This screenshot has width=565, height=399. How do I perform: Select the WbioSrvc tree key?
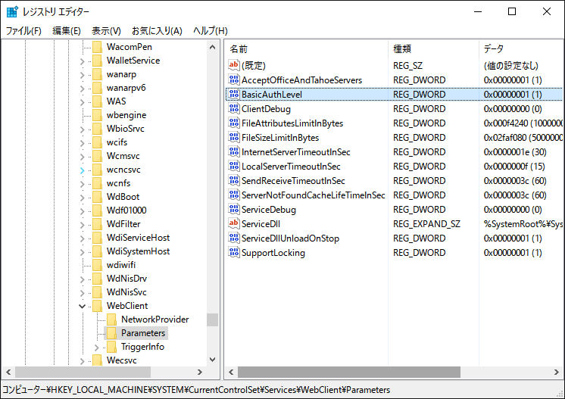click(x=125, y=129)
